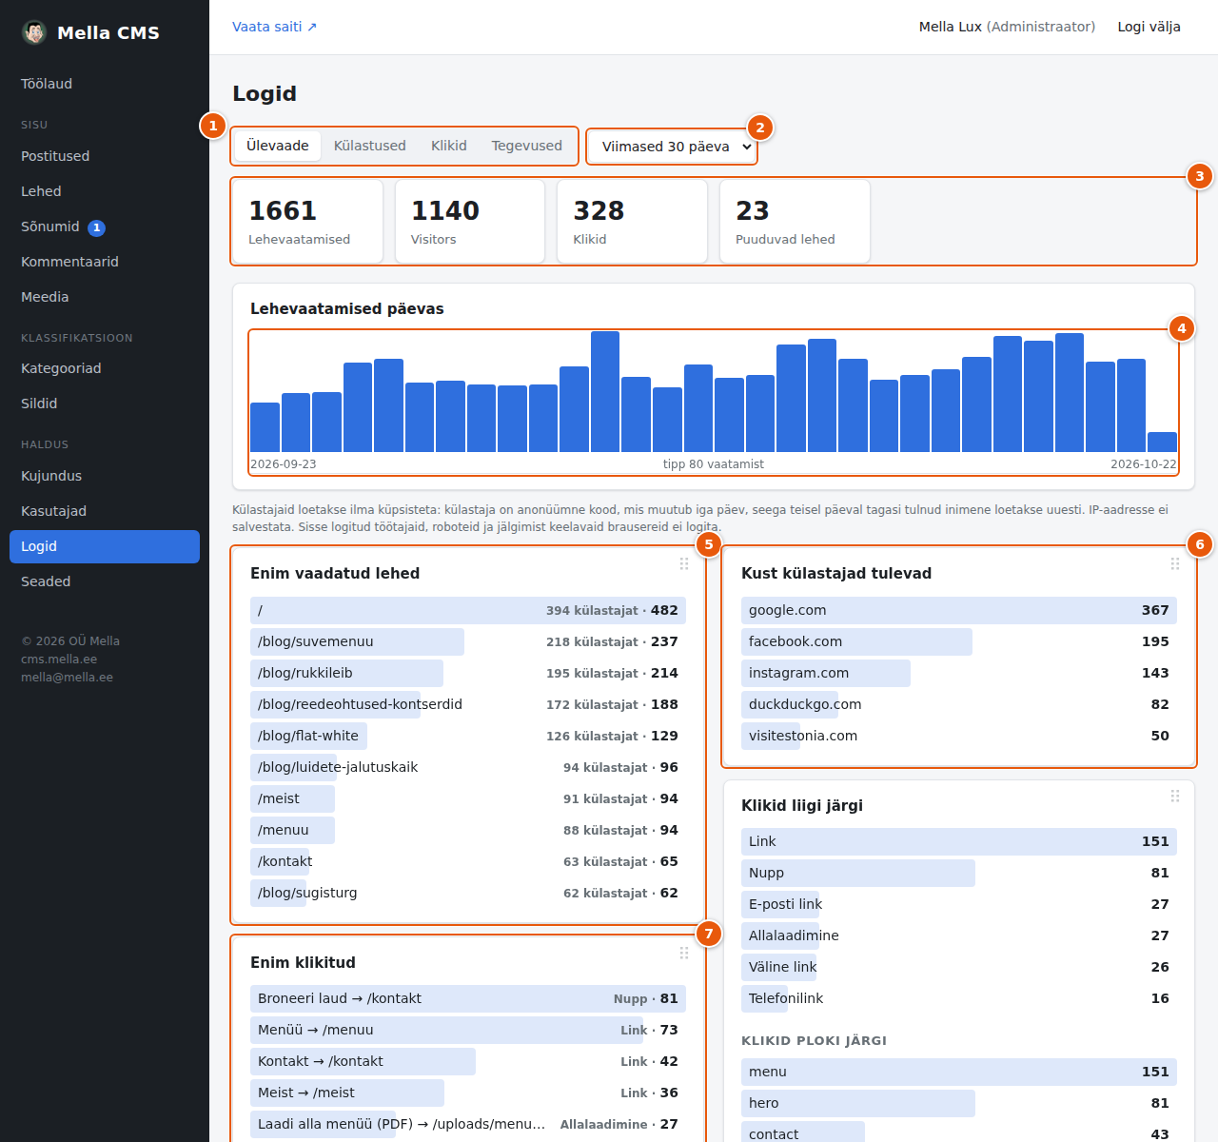
Task: Open Sildid in the sidebar
Action: pyautogui.click(x=105, y=404)
